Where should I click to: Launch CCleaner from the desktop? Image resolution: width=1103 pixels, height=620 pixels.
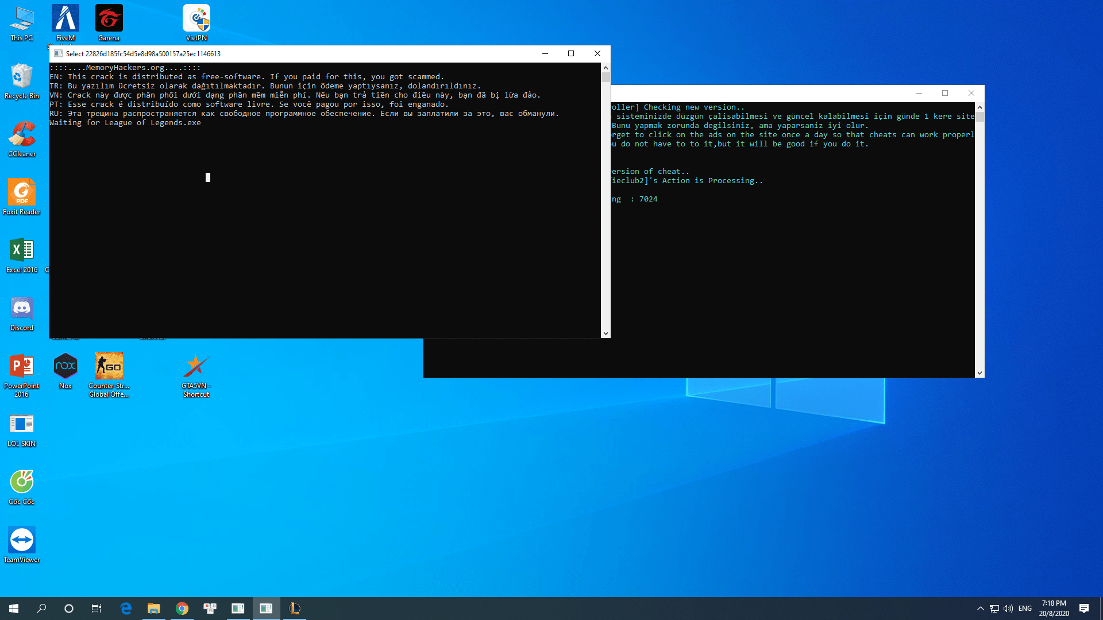point(22,139)
